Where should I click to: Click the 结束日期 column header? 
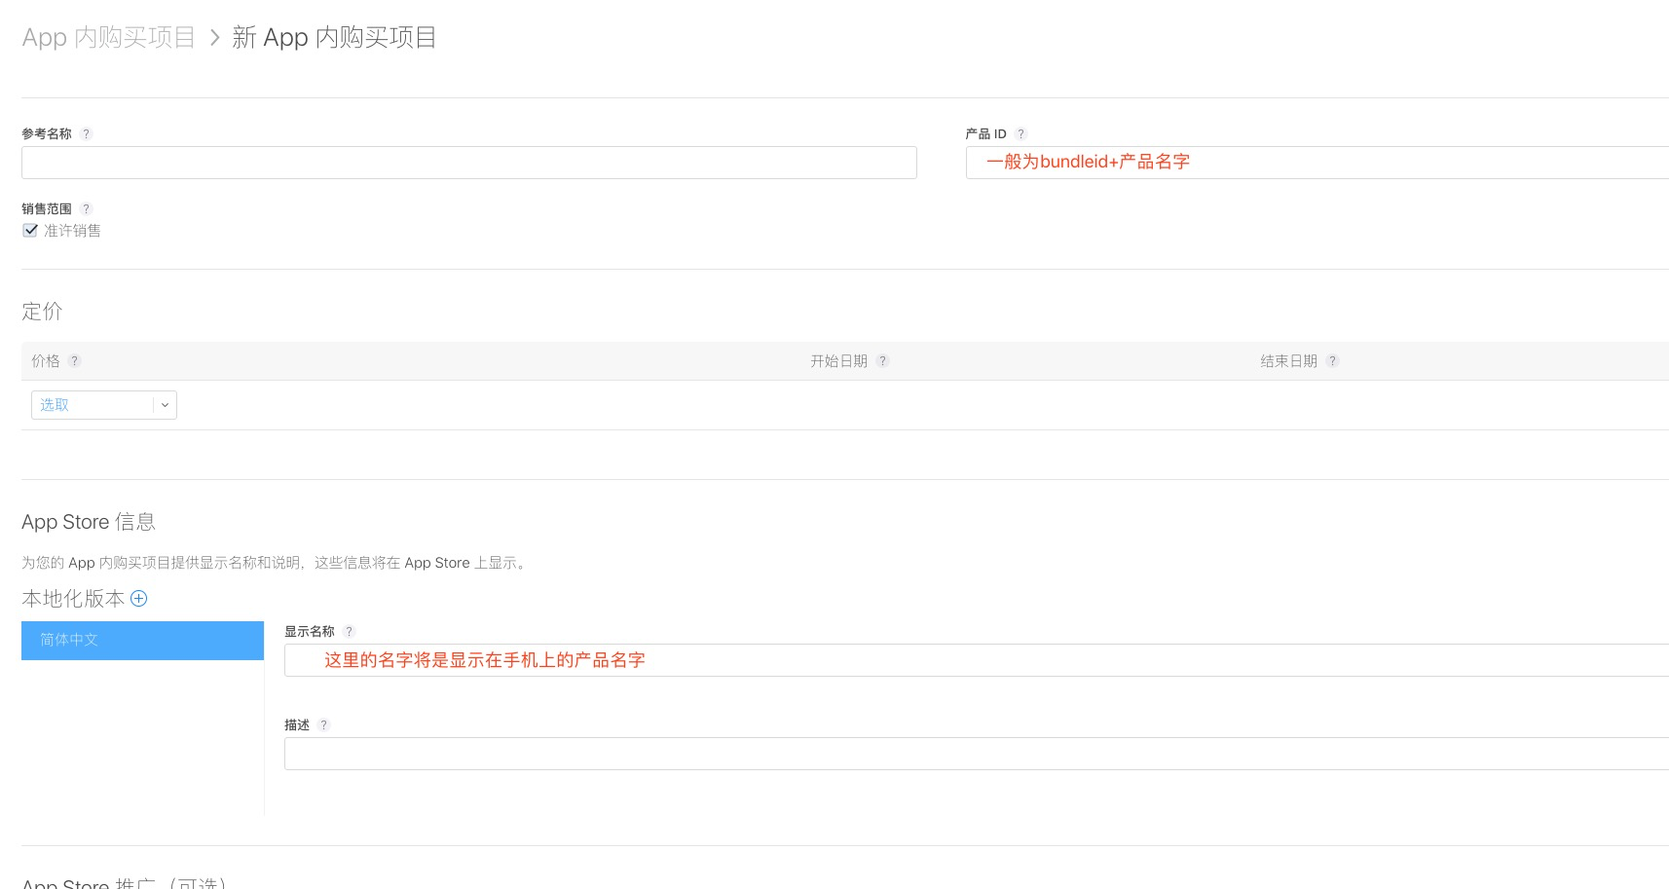[x=1288, y=360]
